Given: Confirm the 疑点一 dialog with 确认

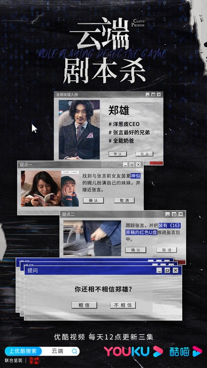Looking at the screenshot, I should [93, 200].
